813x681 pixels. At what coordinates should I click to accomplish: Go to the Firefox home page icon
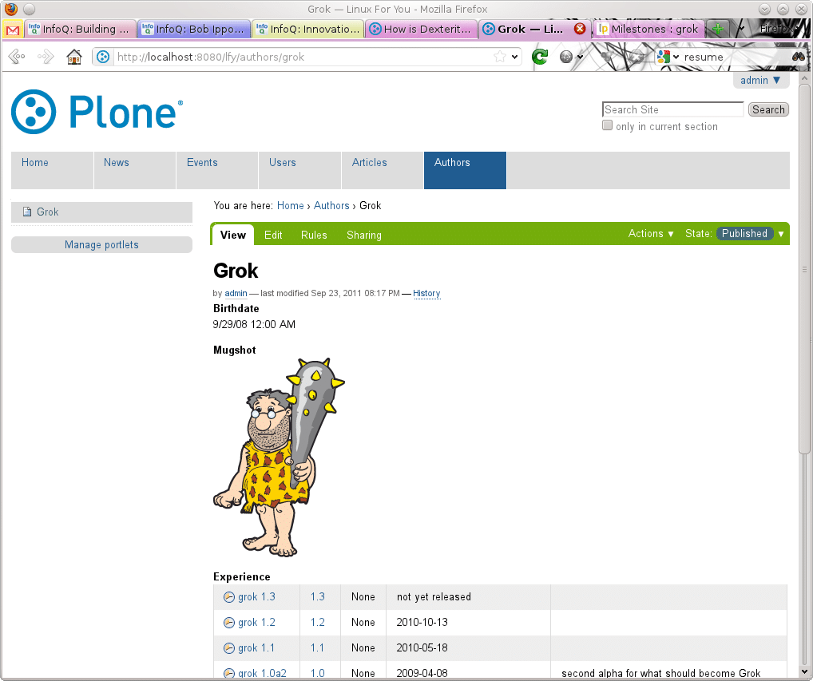pyautogui.click(x=74, y=57)
